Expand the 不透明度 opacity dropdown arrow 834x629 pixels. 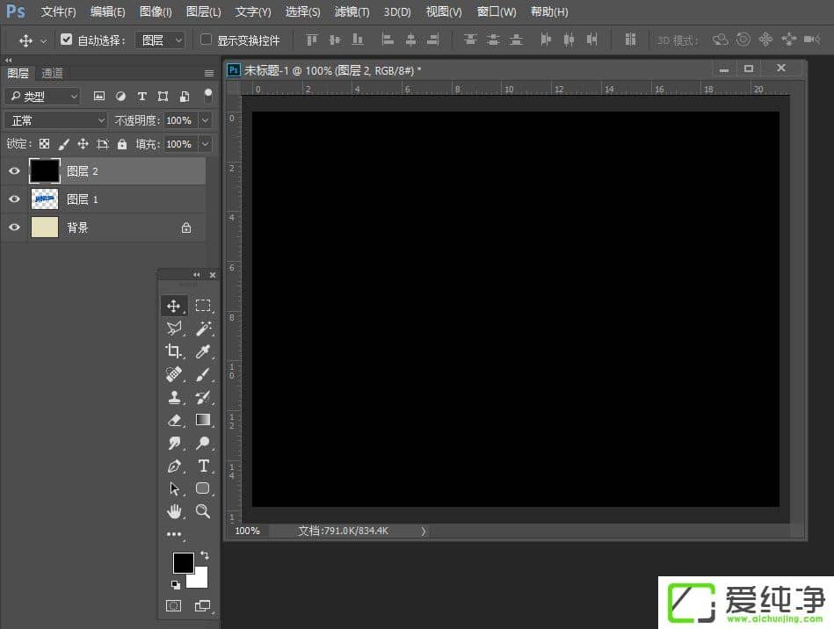pos(206,120)
